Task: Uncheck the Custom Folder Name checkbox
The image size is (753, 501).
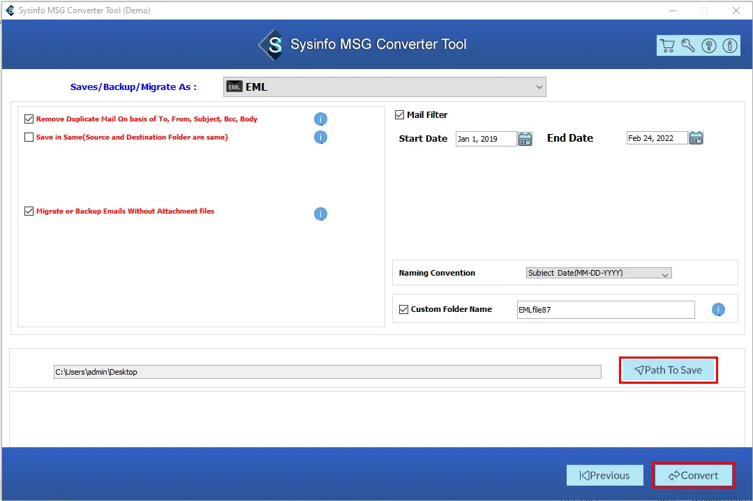Action: pyautogui.click(x=403, y=310)
